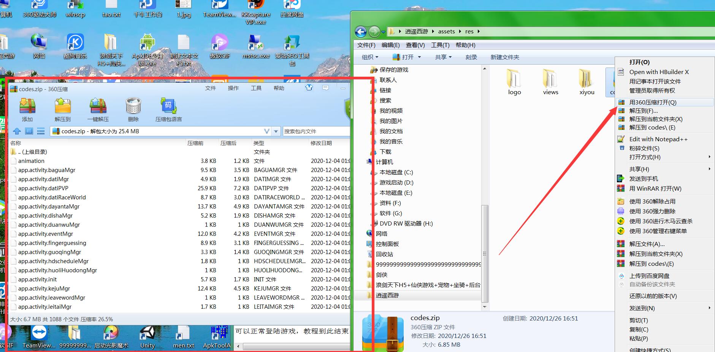The height and width of the screenshot is (352, 715).
Task: Select app.activity.datiPVP in the file list
Action: pyautogui.click(x=43, y=188)
